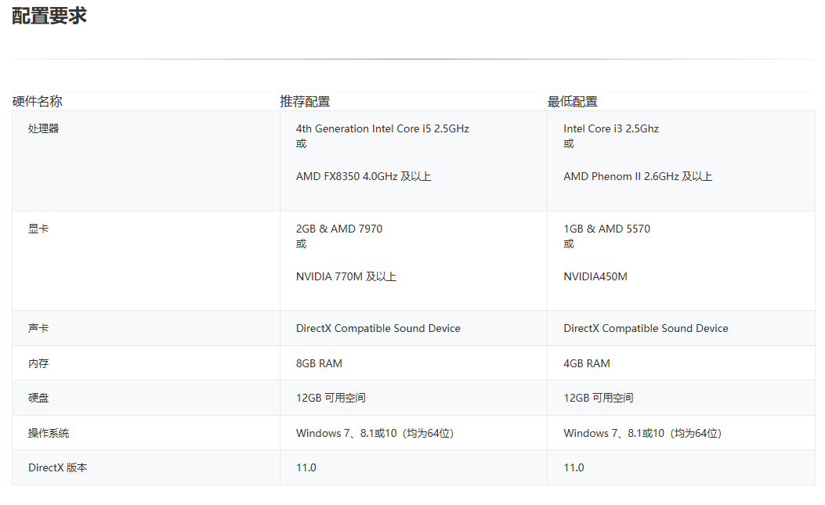Click the 显卡 row label
The height and width of the screenshot is (505, 825).
point(38,229)
